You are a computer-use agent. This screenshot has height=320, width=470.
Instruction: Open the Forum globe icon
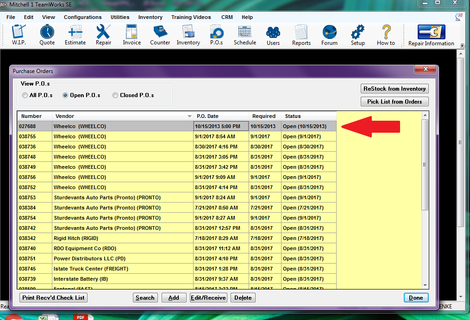[x=329, y=35]
